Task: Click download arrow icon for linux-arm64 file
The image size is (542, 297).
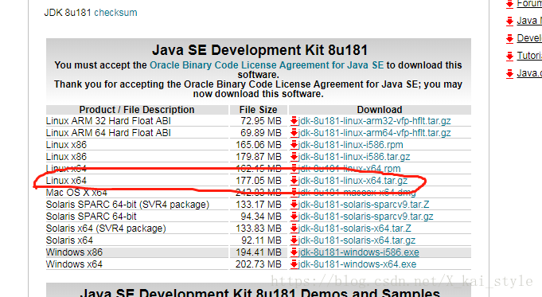Action: (x=294, y=133)
